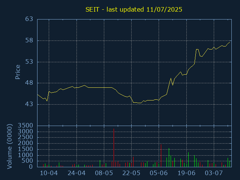This screenshot has width=240, height=180.
Task: Click the chart title SEIT last updated
Action: [134, 9]
